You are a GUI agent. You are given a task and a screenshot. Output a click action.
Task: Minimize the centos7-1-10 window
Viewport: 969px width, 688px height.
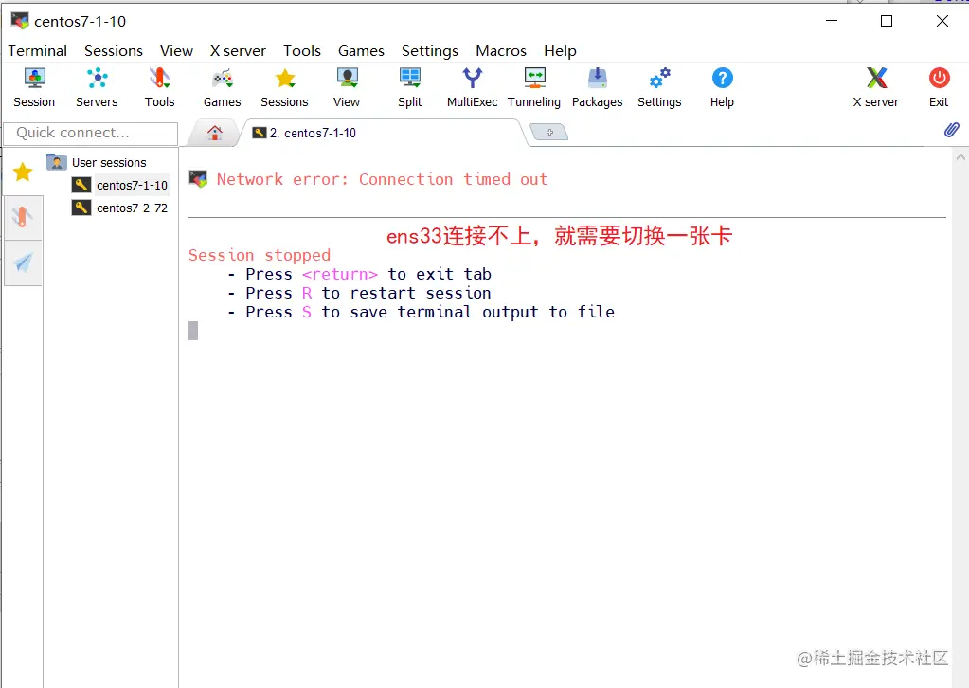(x=832, y=21)
